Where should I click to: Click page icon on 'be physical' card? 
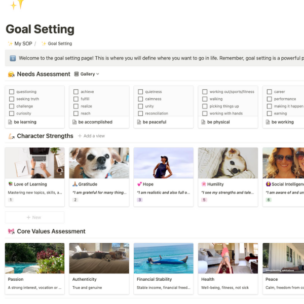click(x=203, y=122)
